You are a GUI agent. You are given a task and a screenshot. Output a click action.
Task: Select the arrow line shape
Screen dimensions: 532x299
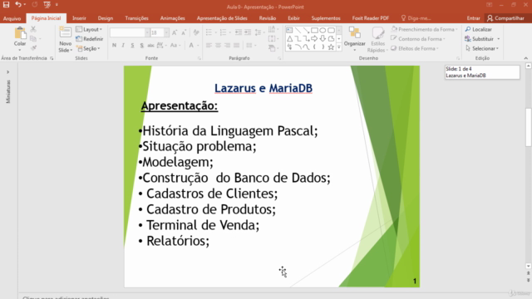point(306,30)
